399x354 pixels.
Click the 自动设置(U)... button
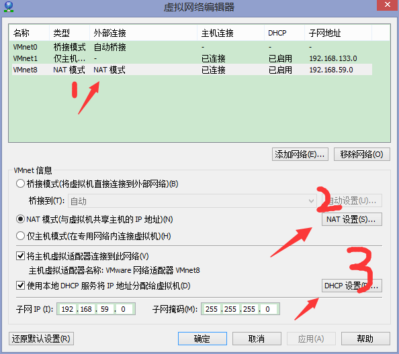point(352,201)
